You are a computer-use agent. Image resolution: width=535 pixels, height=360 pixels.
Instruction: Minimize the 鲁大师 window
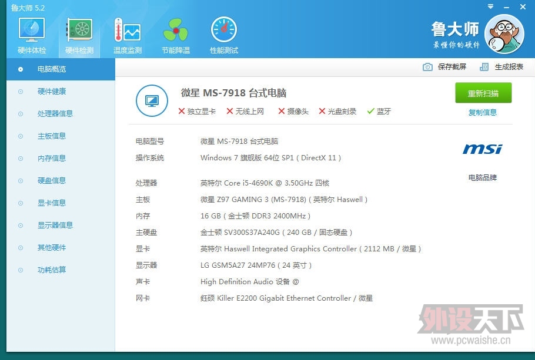tap(506, 7)
